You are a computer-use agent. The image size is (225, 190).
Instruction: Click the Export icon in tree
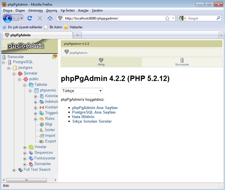(42, 141)
